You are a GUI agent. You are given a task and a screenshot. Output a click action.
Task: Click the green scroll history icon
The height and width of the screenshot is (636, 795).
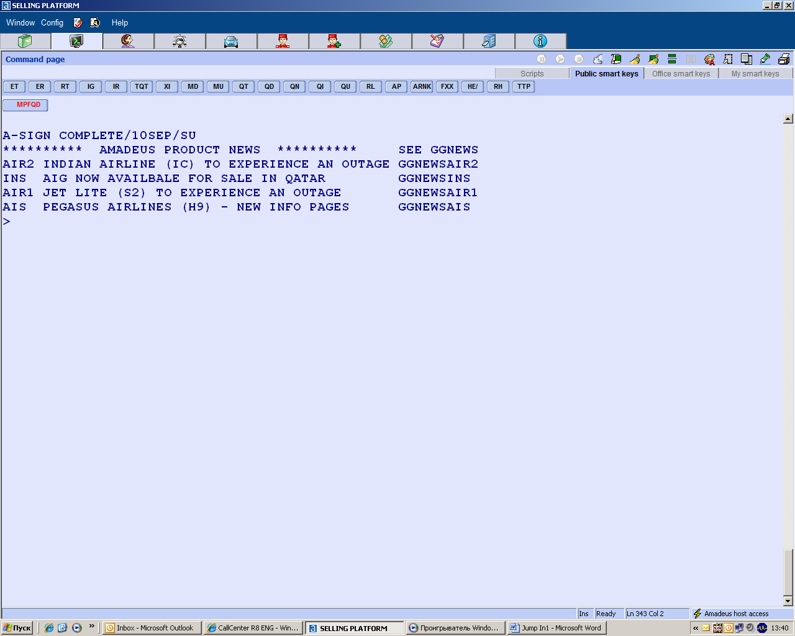point(616,59)
